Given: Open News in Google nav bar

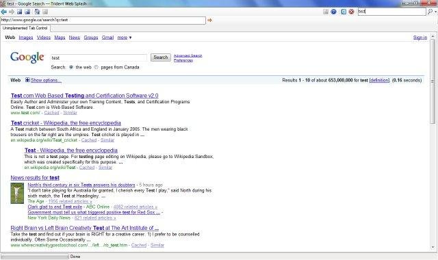Looking at the screenshot, I should pyautogui.click(x=75, y=38).
